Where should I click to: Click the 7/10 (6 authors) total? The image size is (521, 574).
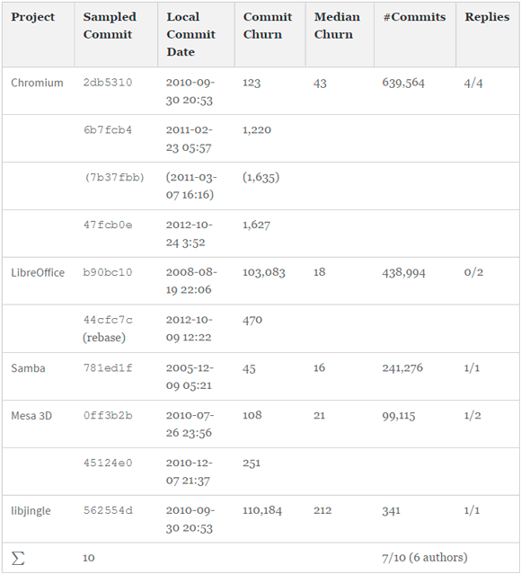coord(425,558)
